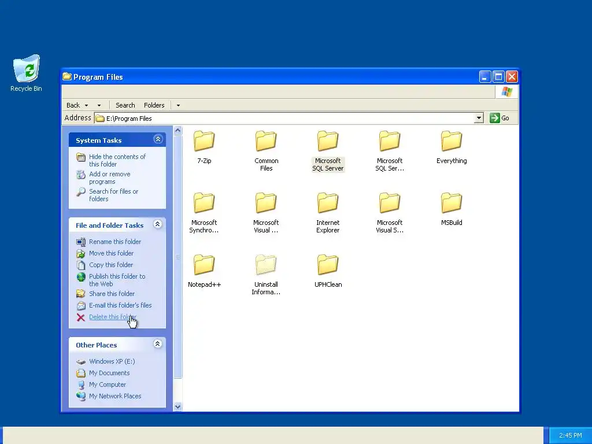Click Add or remove programs link
Screen dimensions: 592x444
[110, 178]
